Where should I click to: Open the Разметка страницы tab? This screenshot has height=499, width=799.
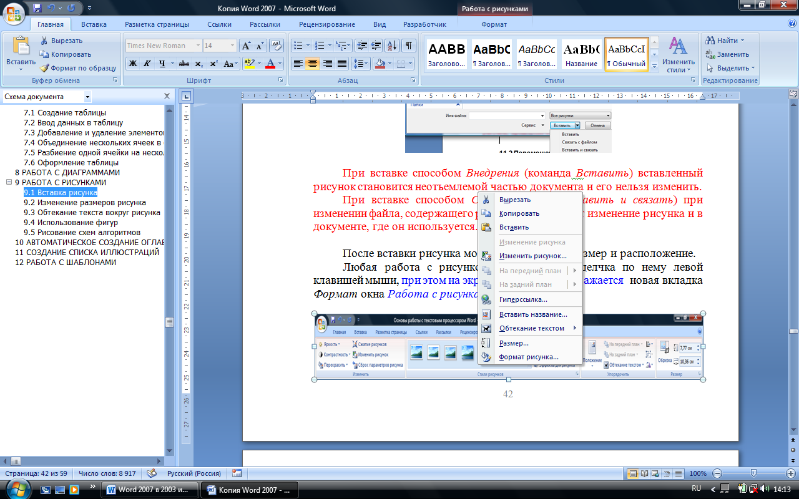pyautogui.click(x=157, y=24)
